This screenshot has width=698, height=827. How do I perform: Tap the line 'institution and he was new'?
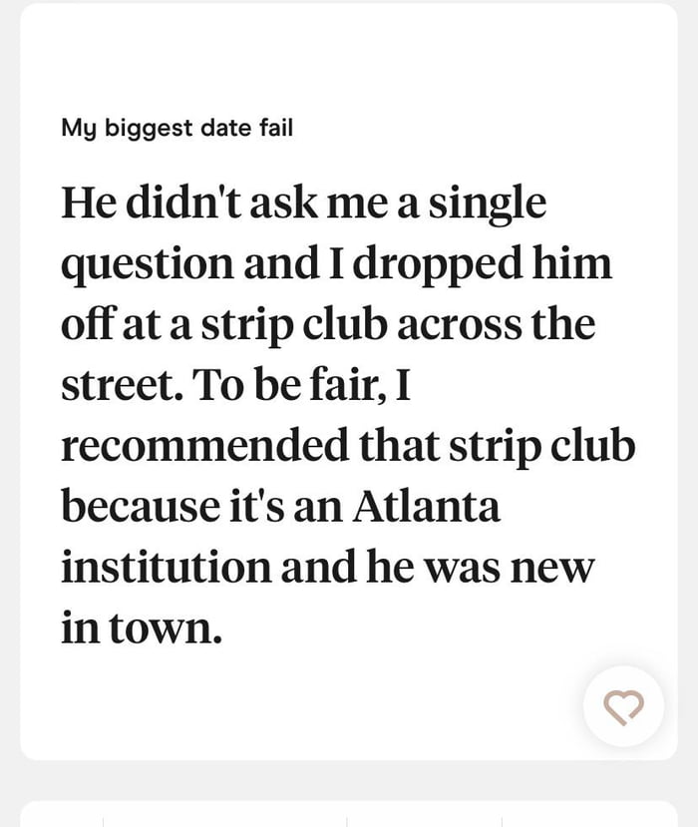point(327,568)
